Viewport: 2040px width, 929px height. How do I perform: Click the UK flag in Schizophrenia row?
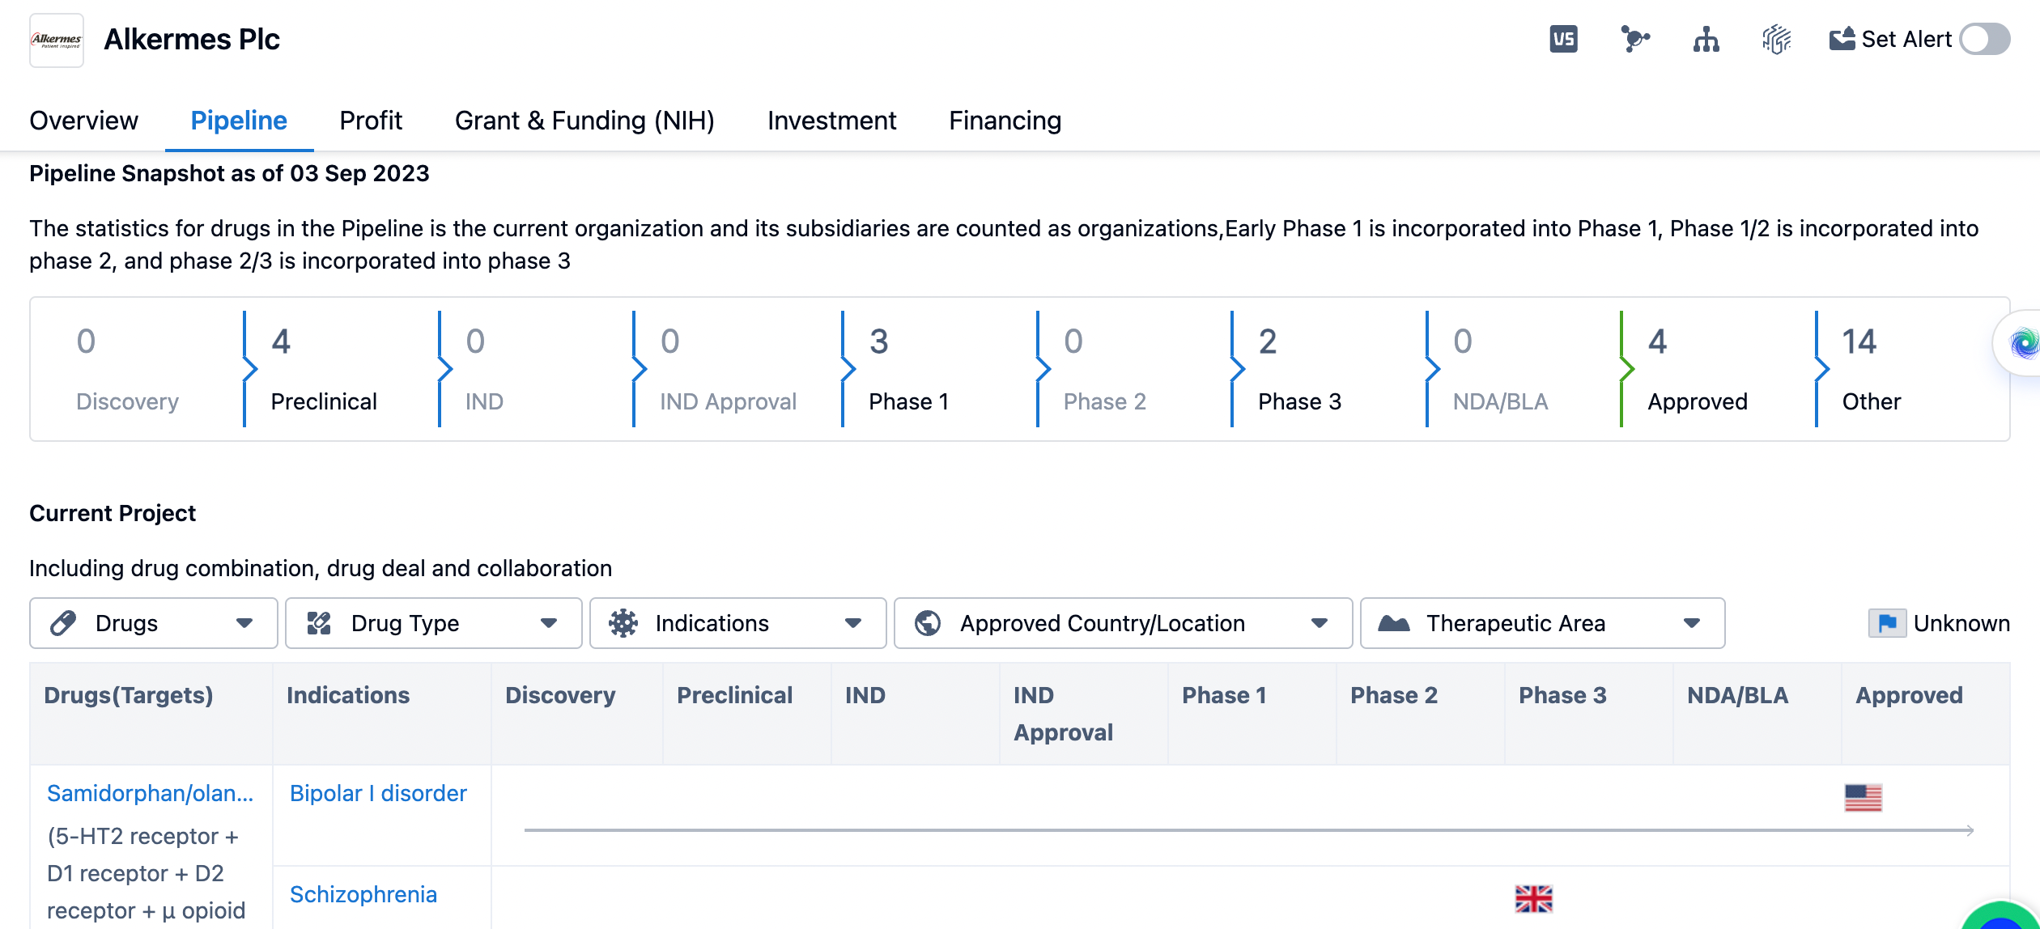pos(1533,898)
